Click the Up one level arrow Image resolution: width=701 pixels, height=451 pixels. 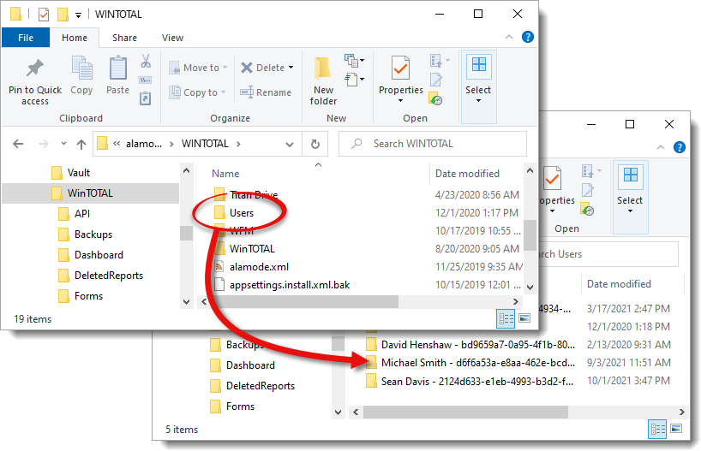(81, 144)
